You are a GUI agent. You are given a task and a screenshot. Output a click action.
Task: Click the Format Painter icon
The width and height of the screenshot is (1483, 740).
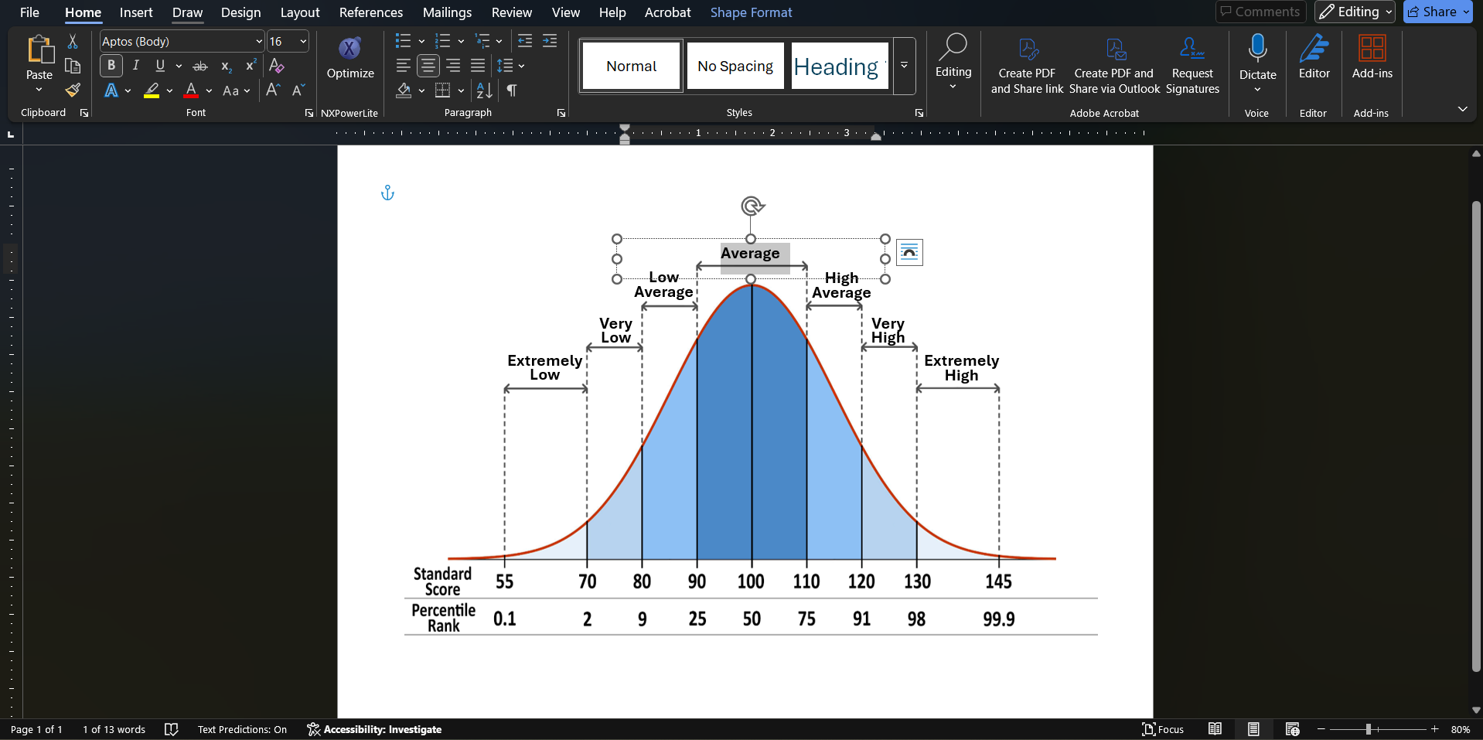pos(73,90)
